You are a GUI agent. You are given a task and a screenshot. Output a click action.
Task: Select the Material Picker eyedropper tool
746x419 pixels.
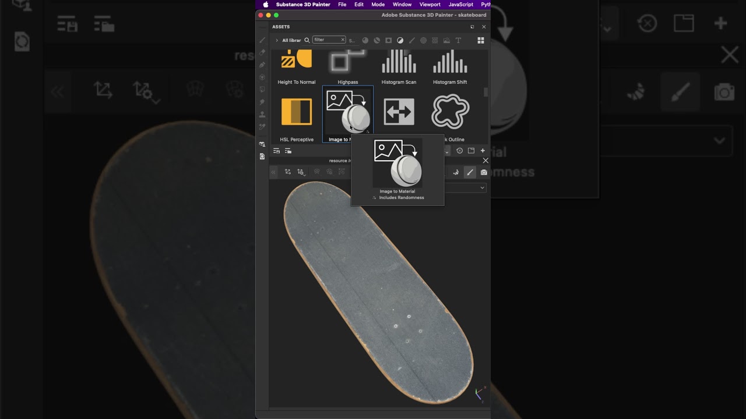[262, 126]
